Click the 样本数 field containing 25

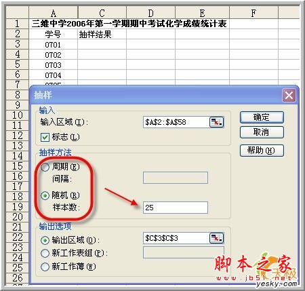(x=176, y=208)
